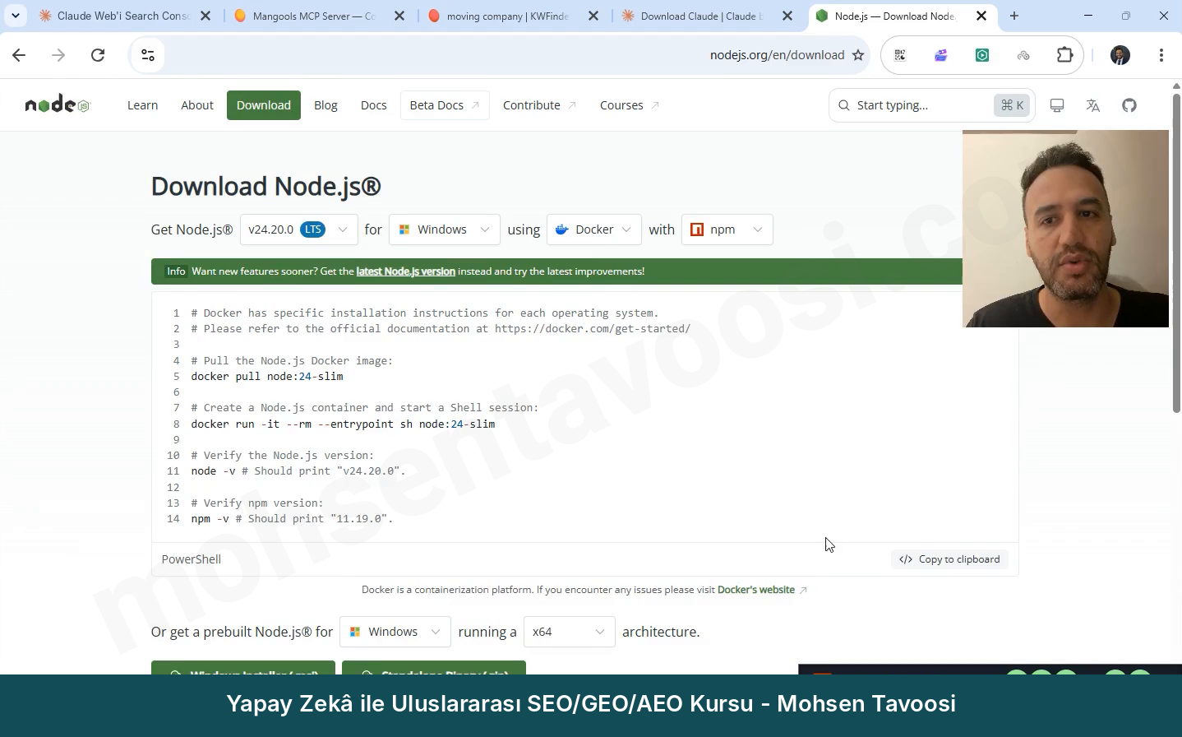Open the Beta Docs external link
Viewport: 1182px width, 737px height.
pyautogui.click(x=445, y=105)
